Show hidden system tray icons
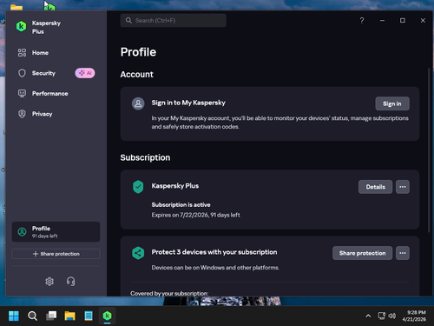This screenshot has width=434, height=326. tap(368, 316)
